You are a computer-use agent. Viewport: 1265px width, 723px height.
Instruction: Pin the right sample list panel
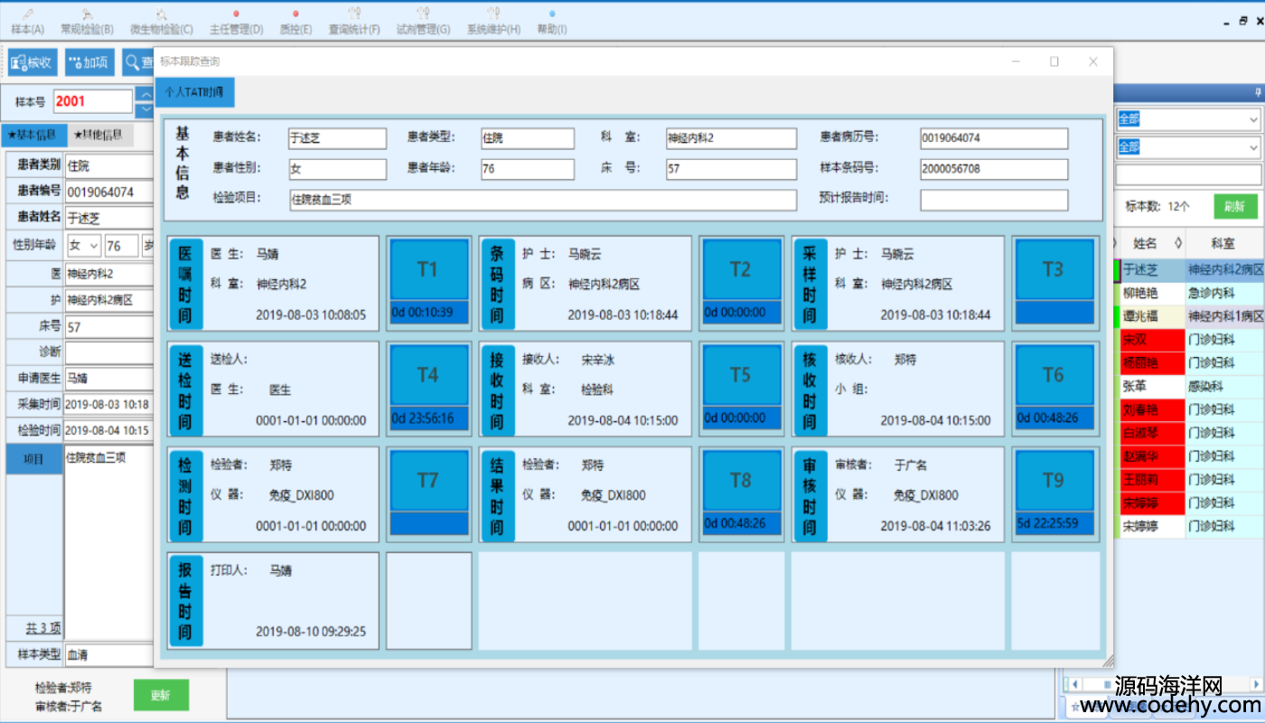coord(1258,93)
